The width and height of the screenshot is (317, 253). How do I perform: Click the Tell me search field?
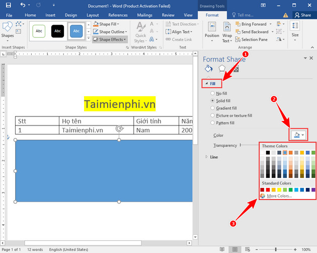[x=243, y=15]
